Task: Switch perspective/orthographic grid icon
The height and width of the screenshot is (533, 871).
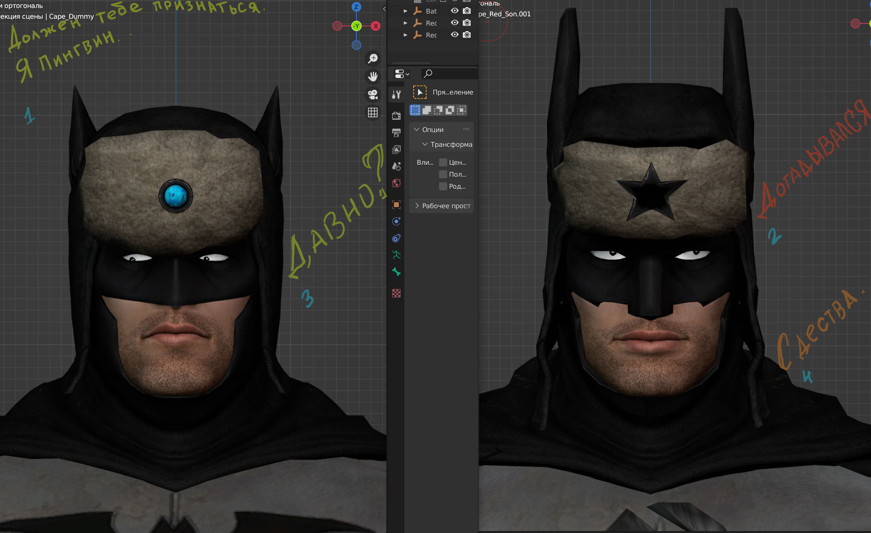Action: click(x=372, y=113)
